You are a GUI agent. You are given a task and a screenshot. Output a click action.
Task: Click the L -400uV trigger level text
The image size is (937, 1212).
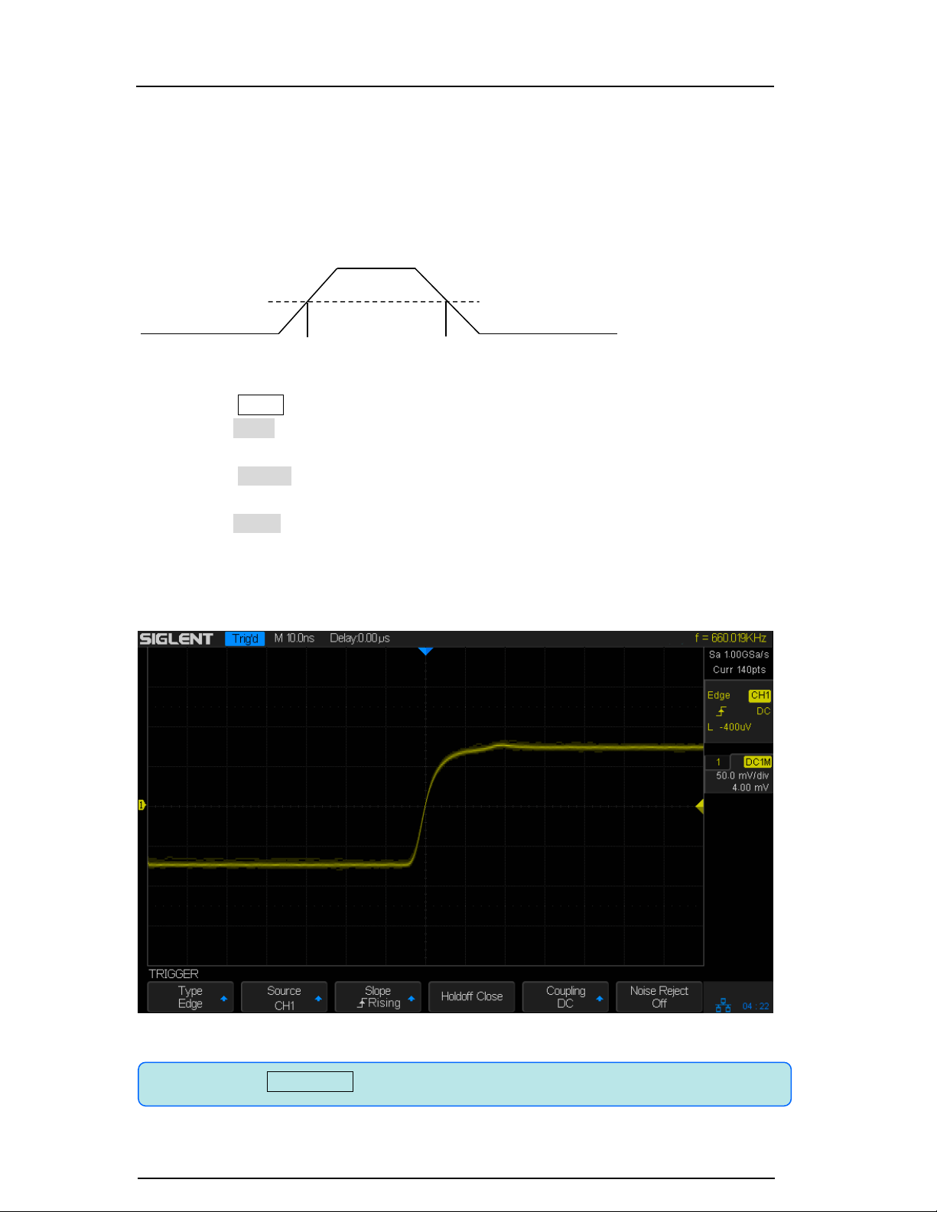click(730, 727)
